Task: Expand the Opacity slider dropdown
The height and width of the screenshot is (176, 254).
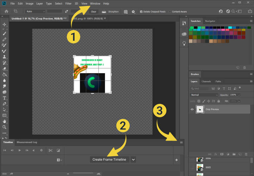Action: pos(239,95)
